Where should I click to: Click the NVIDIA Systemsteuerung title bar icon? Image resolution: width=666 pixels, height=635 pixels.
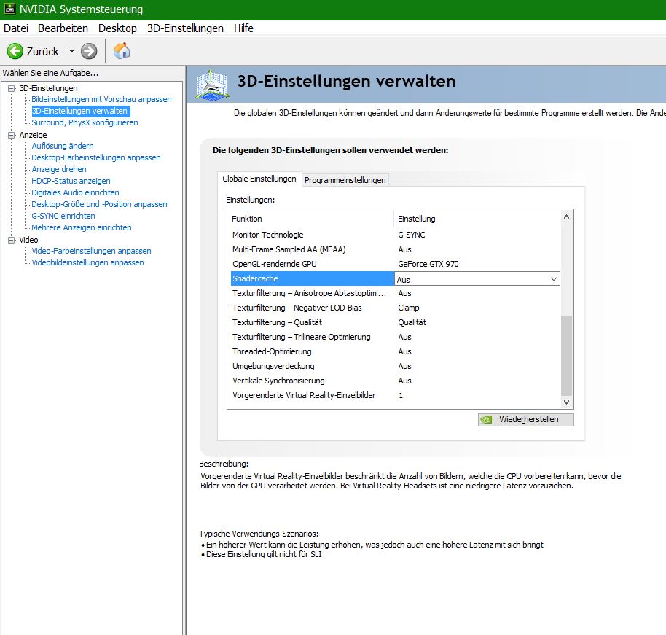coord(9,9)
